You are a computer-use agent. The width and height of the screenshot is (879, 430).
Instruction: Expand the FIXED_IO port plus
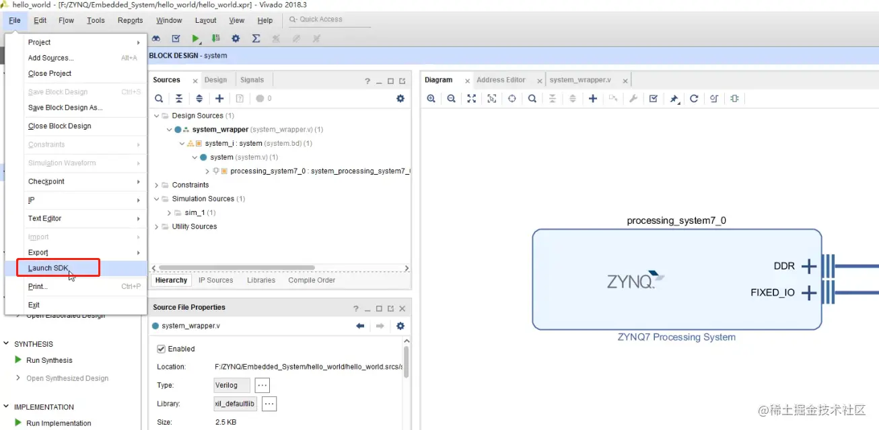pos(809,293)
